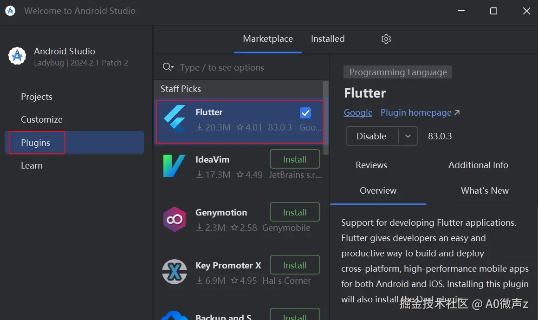Open the What's New tab

[485, 190]
